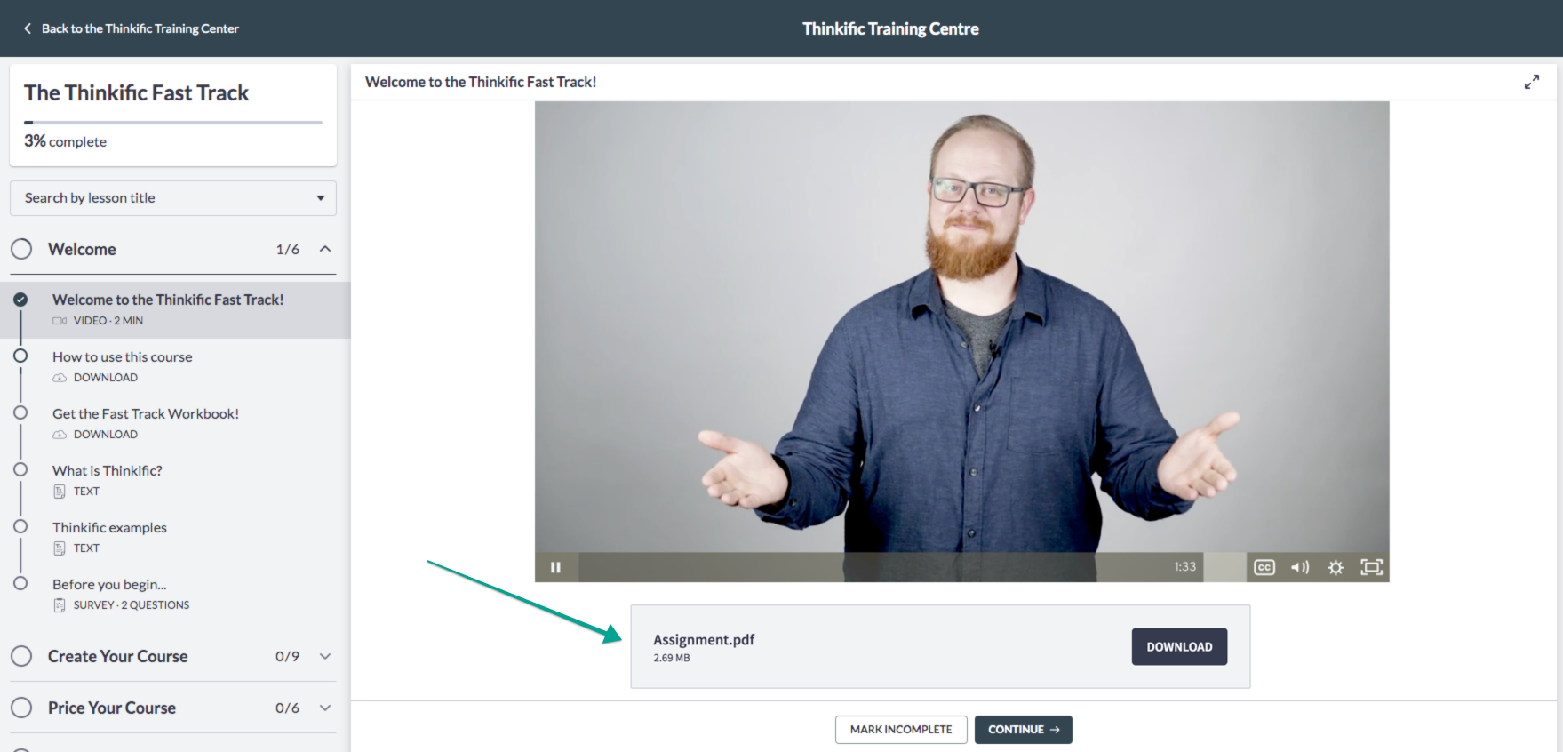Click the 1/6 lesson count for Welcome
Image resolution: width=1563 pixels, height=752 pixels.
[x=288, y=250]
